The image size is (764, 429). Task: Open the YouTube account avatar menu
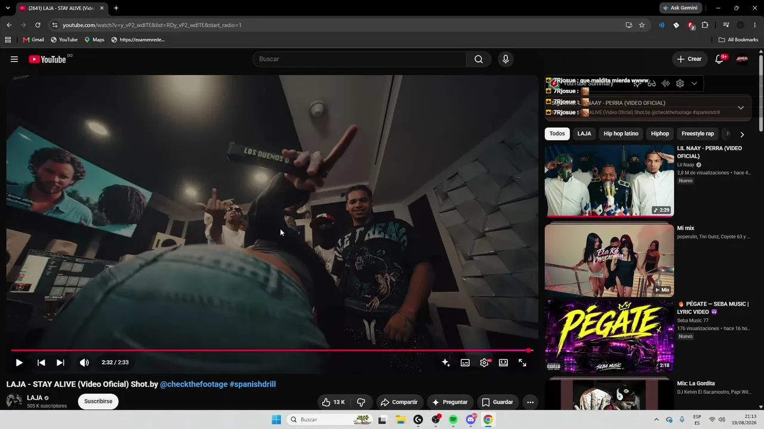pyautogui.click(x=742, y=59)
